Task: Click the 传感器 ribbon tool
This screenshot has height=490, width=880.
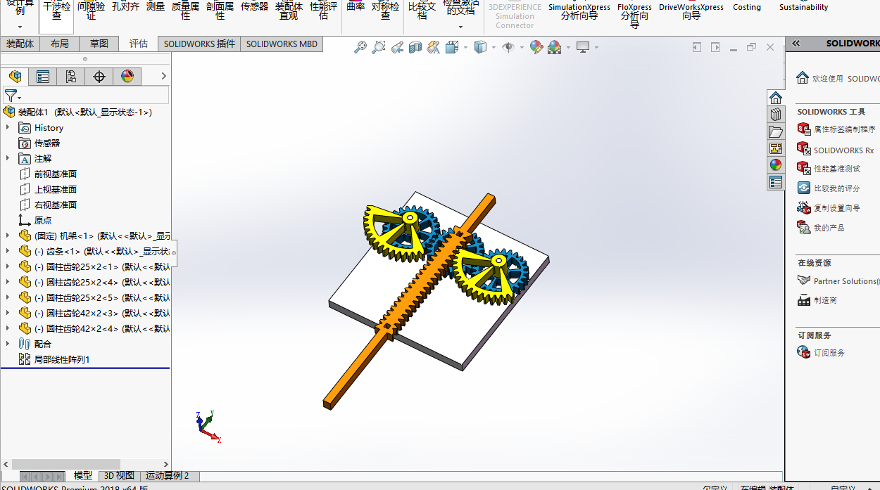Action: pyautogui.click(x=254, y=7)
